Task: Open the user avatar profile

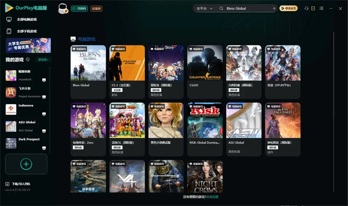Action: tap(63, 8)
